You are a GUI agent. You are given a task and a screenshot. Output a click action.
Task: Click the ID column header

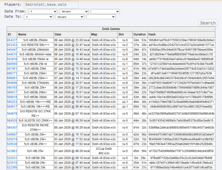pyautogui.click(x=12, y=35)
